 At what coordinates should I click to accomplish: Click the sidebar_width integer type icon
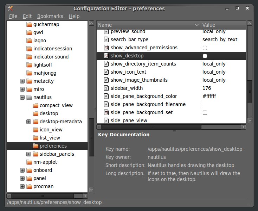pyautogui.click(x=107, y=88)
